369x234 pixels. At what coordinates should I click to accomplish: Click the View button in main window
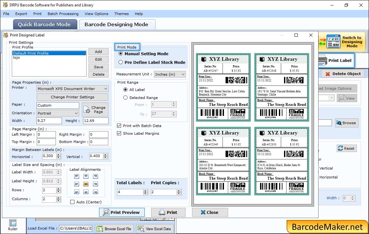347,98
